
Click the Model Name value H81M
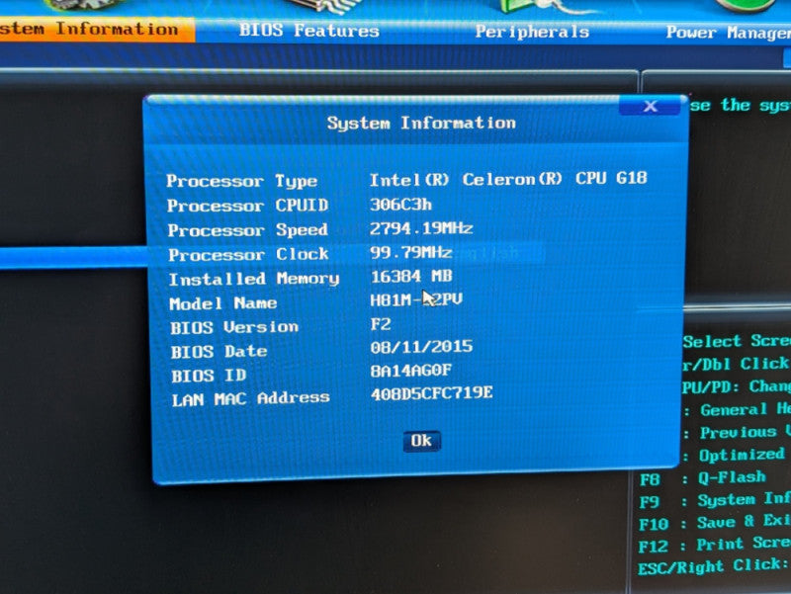click(x=416, y=300)
